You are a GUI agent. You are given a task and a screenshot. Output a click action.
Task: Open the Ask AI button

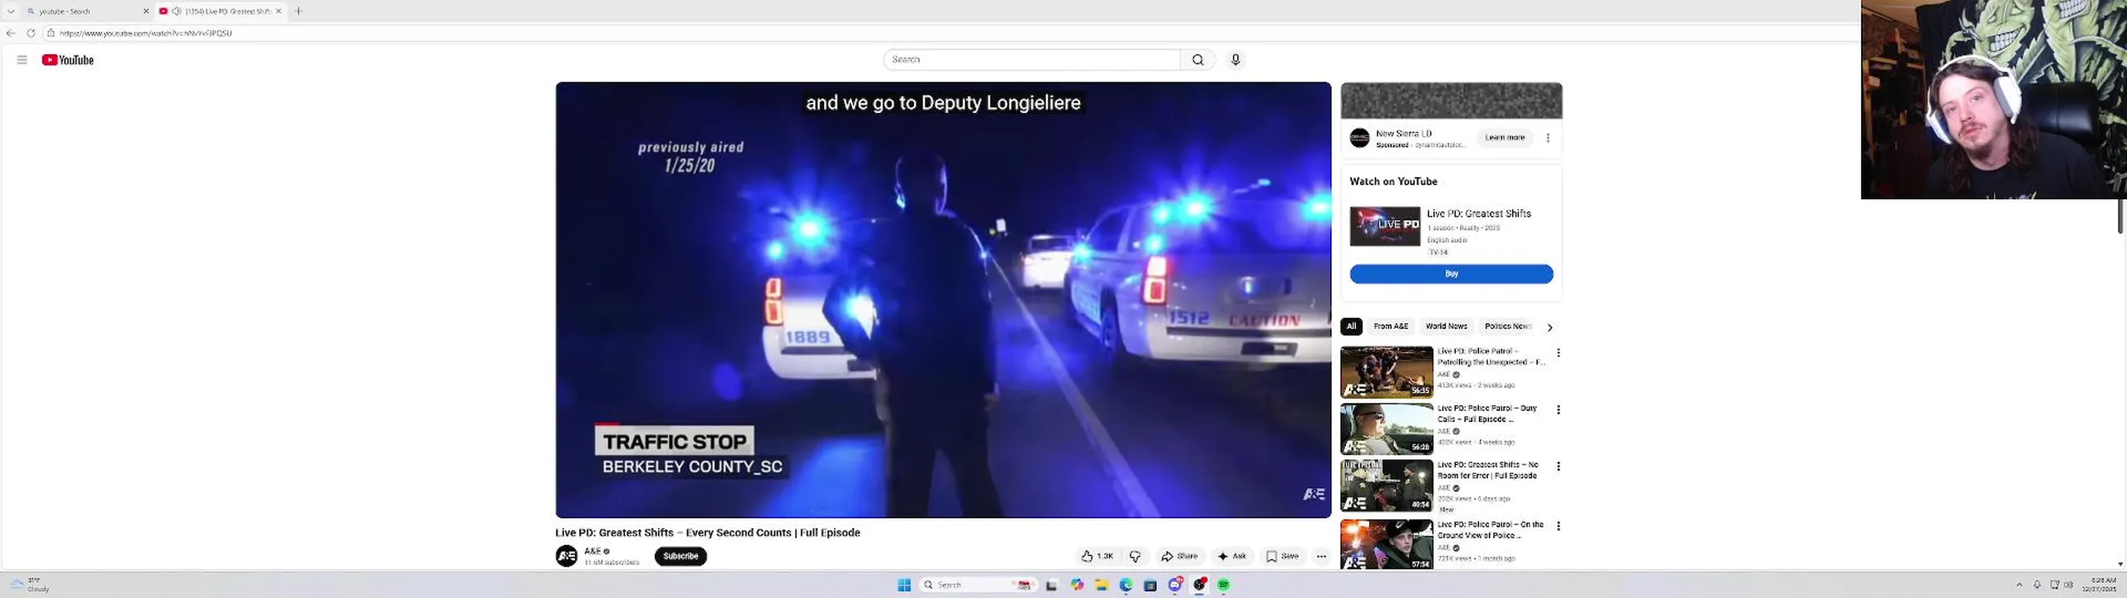pyautogui.click(x=1231, y=556)
